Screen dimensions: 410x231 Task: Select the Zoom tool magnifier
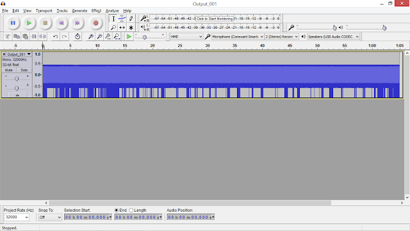point(113,28)
